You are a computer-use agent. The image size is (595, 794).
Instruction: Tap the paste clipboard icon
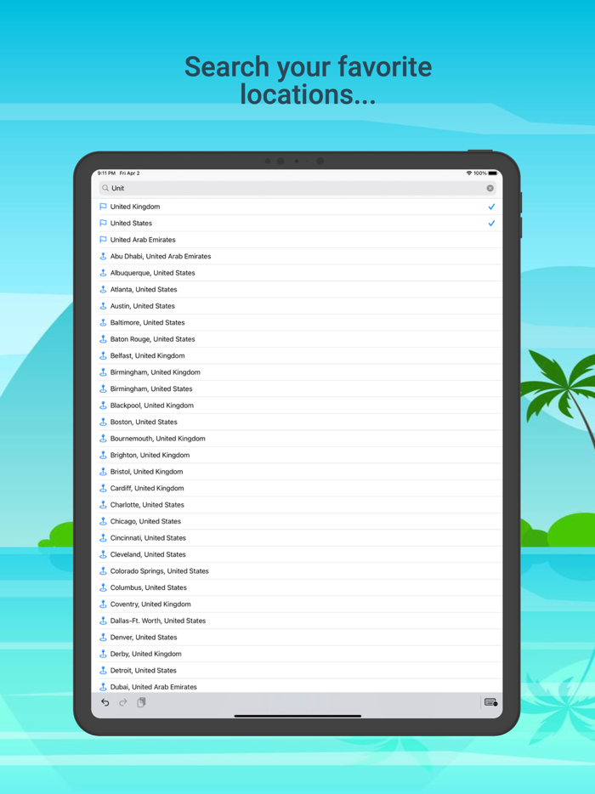point(141,702)
